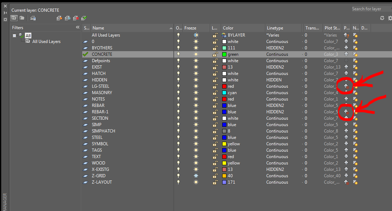Click the New Layer icon in the toolbar

pos(59,18)
